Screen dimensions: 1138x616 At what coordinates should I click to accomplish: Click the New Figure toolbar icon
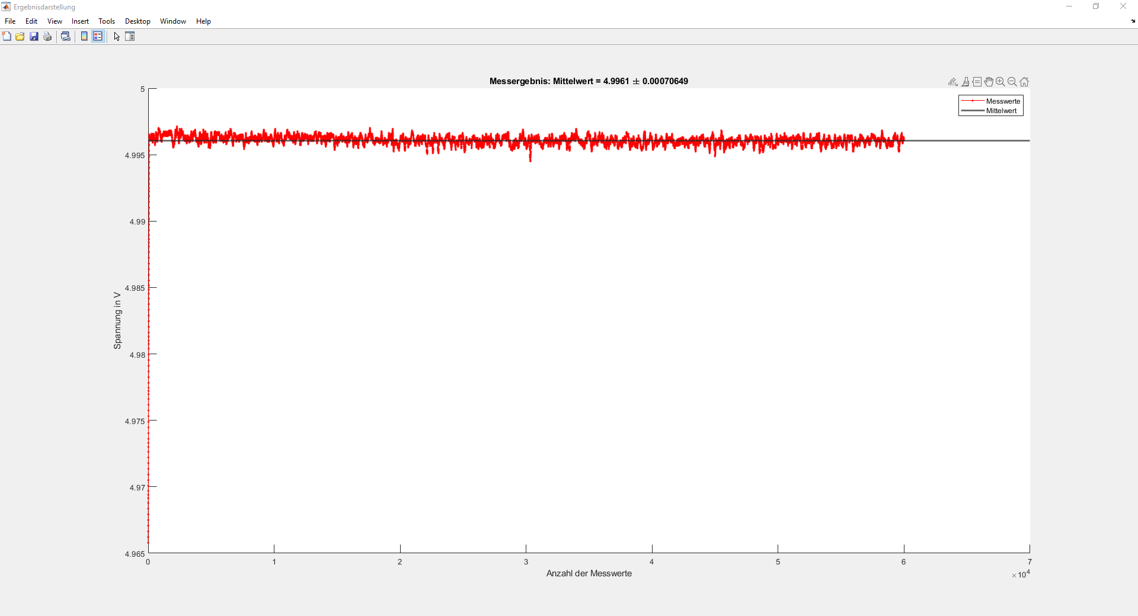[x=7, y=37]
